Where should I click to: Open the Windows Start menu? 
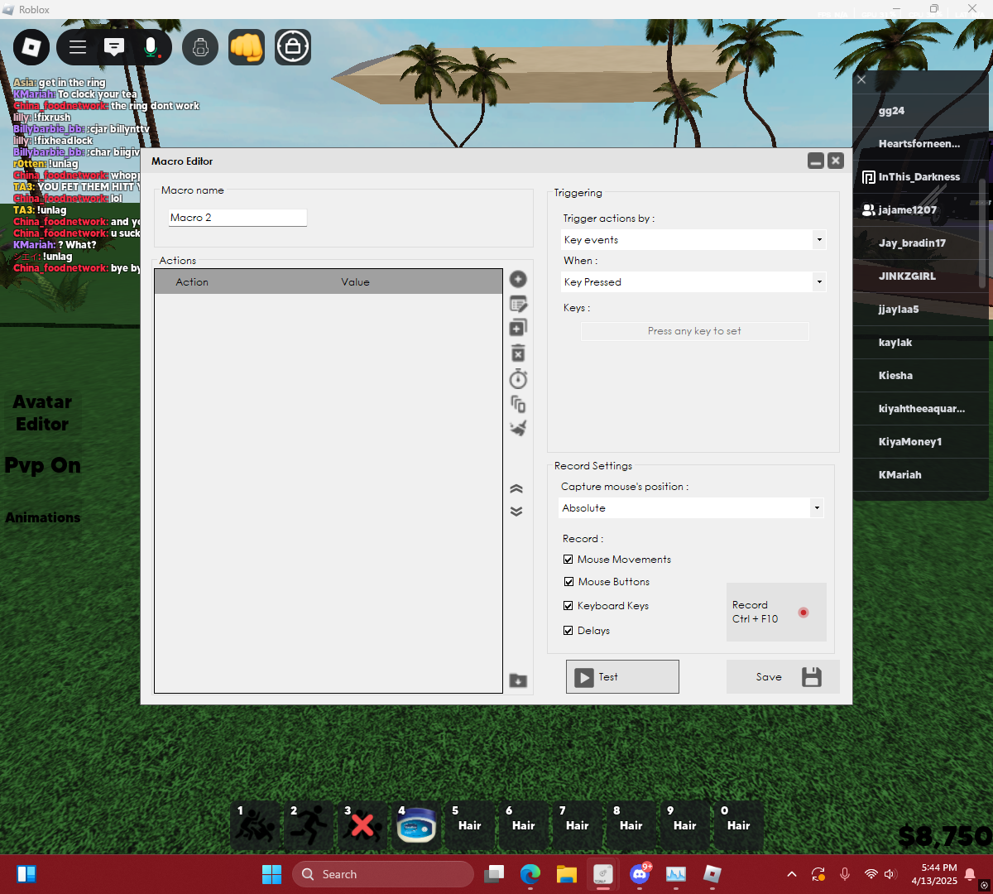tap(271, 874)
